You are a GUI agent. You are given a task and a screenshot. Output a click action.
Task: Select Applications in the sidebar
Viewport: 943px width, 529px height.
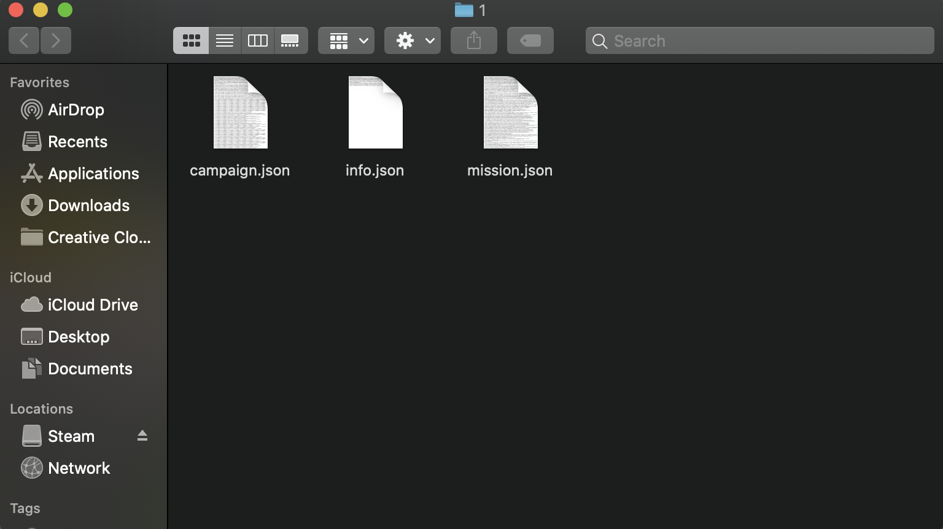pos(93,174)
